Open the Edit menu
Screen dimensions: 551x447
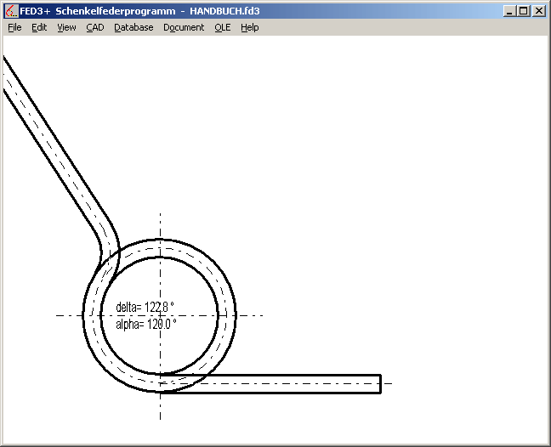tap(39, 27)
